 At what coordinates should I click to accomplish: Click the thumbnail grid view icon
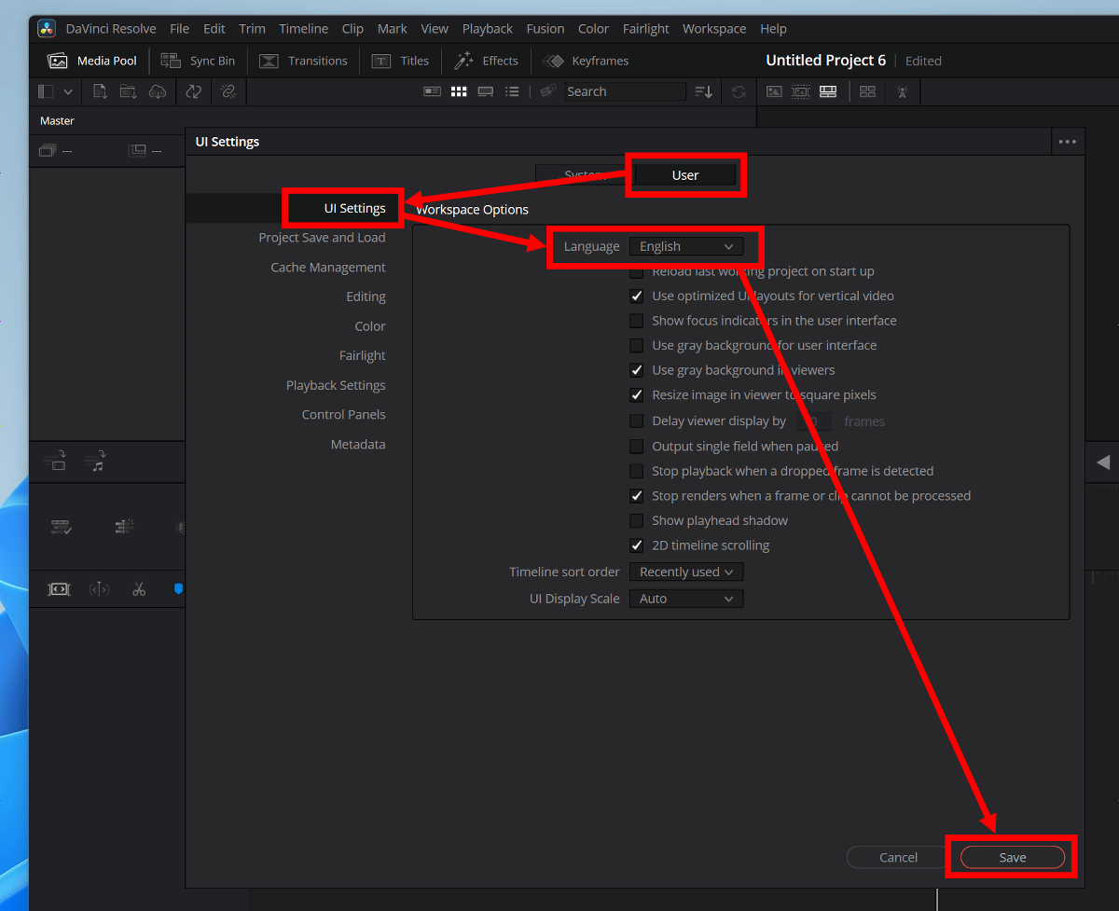click(459, 91)
